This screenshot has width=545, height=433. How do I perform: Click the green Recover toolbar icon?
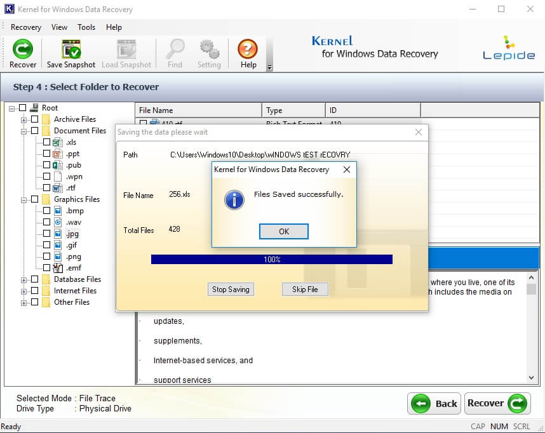23,49
